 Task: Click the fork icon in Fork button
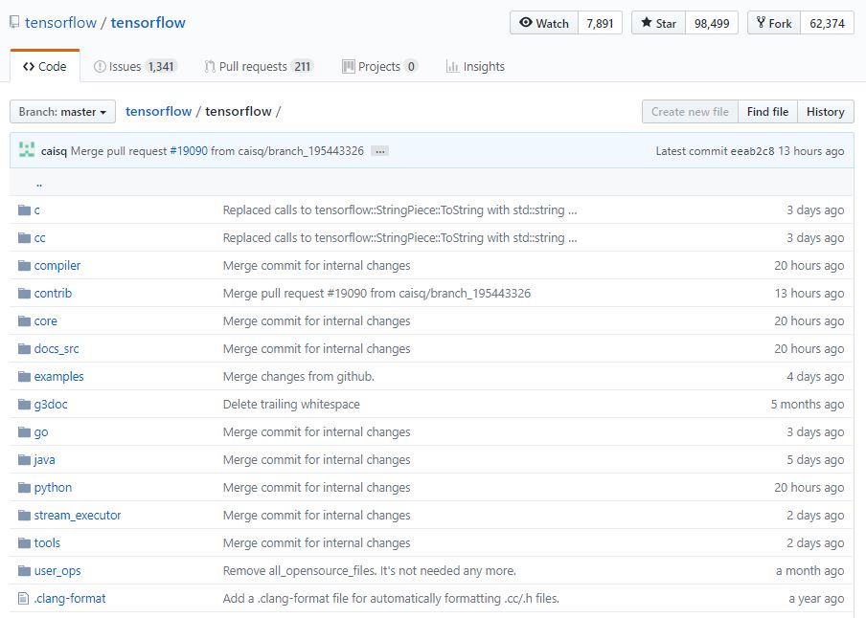(761, 23)
